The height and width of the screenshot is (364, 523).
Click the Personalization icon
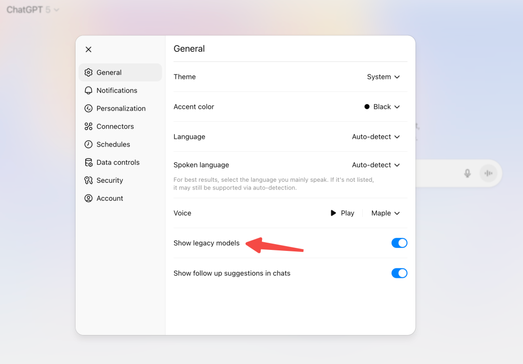89,108
